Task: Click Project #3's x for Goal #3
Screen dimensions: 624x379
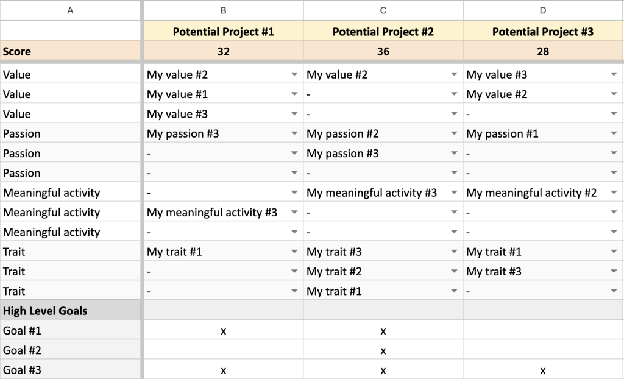Action: (542, 370)
